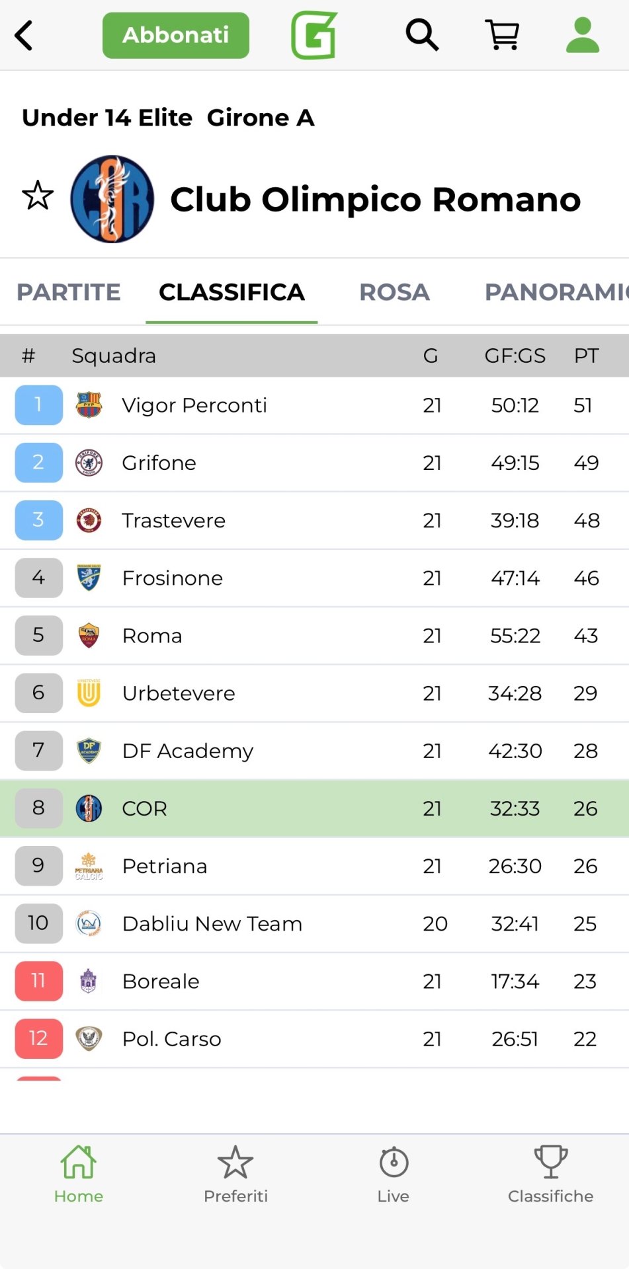
Task: Click the Club Olimpico Romano crest
Action: click(112, 199)
